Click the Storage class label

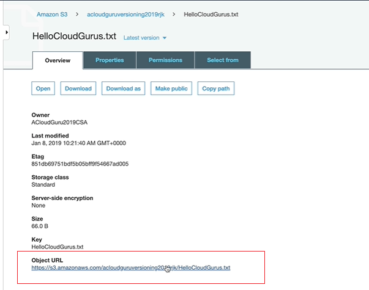pos(50,177)
